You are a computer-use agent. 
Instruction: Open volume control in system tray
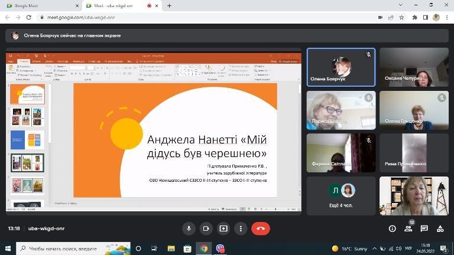[x=398, y=249]
